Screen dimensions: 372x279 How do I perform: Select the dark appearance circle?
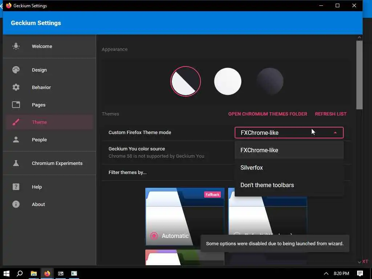(x=270, y=81)
